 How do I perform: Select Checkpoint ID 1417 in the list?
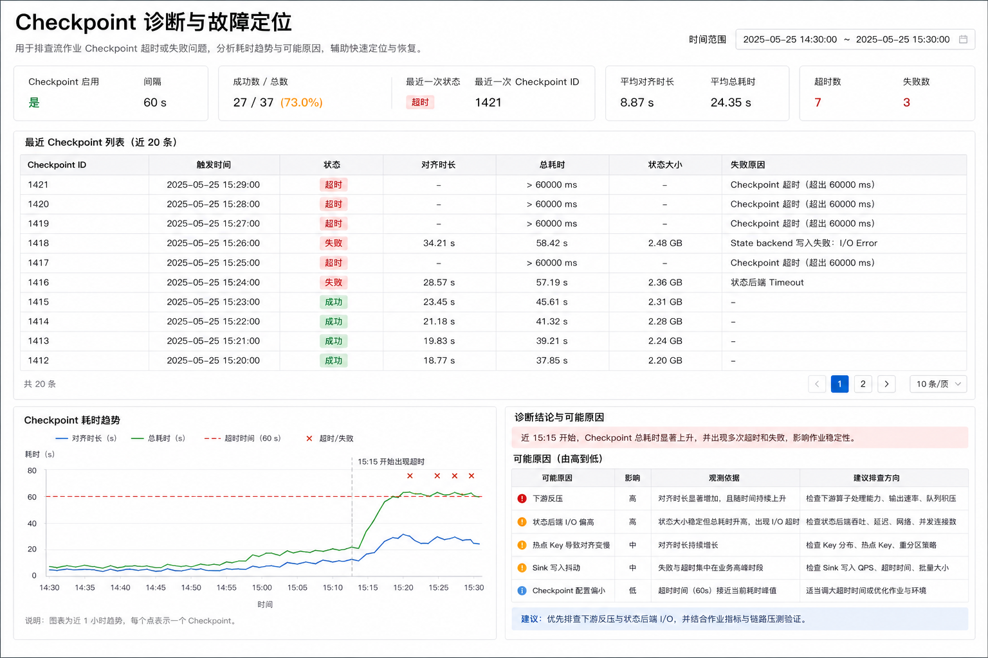(39, 263)
